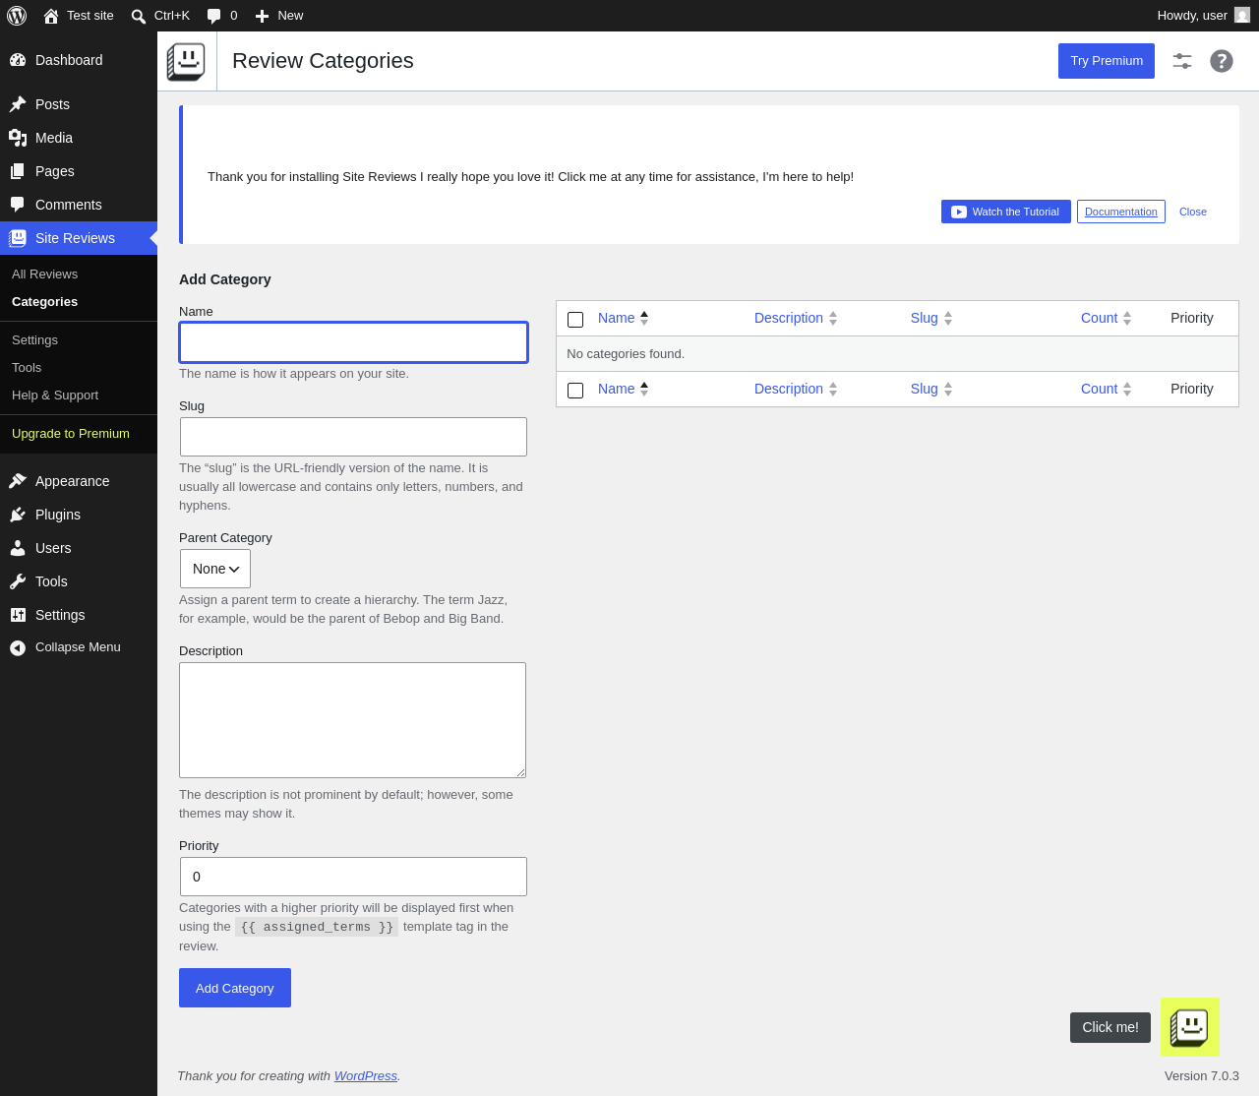Sort by Description in table header
1259x1096 pixels.
point(796,318)
